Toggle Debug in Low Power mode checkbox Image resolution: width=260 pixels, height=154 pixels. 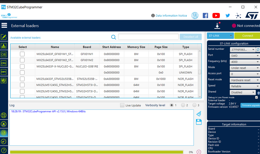(x=257, y=97)
